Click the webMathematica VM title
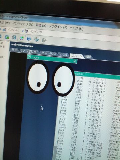Screen dimensions: 120x160 (x=22, y=45)
